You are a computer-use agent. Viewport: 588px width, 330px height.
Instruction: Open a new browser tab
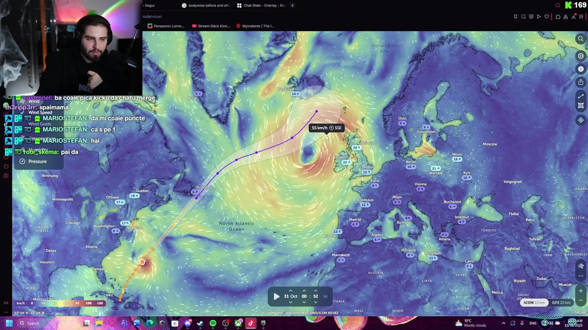click(292, 5)
